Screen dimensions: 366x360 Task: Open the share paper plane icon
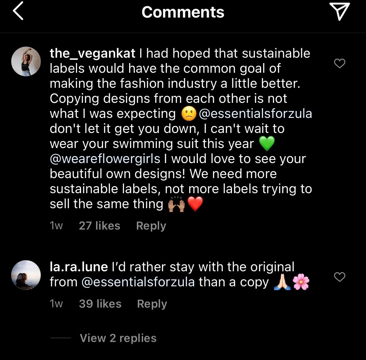339,12
